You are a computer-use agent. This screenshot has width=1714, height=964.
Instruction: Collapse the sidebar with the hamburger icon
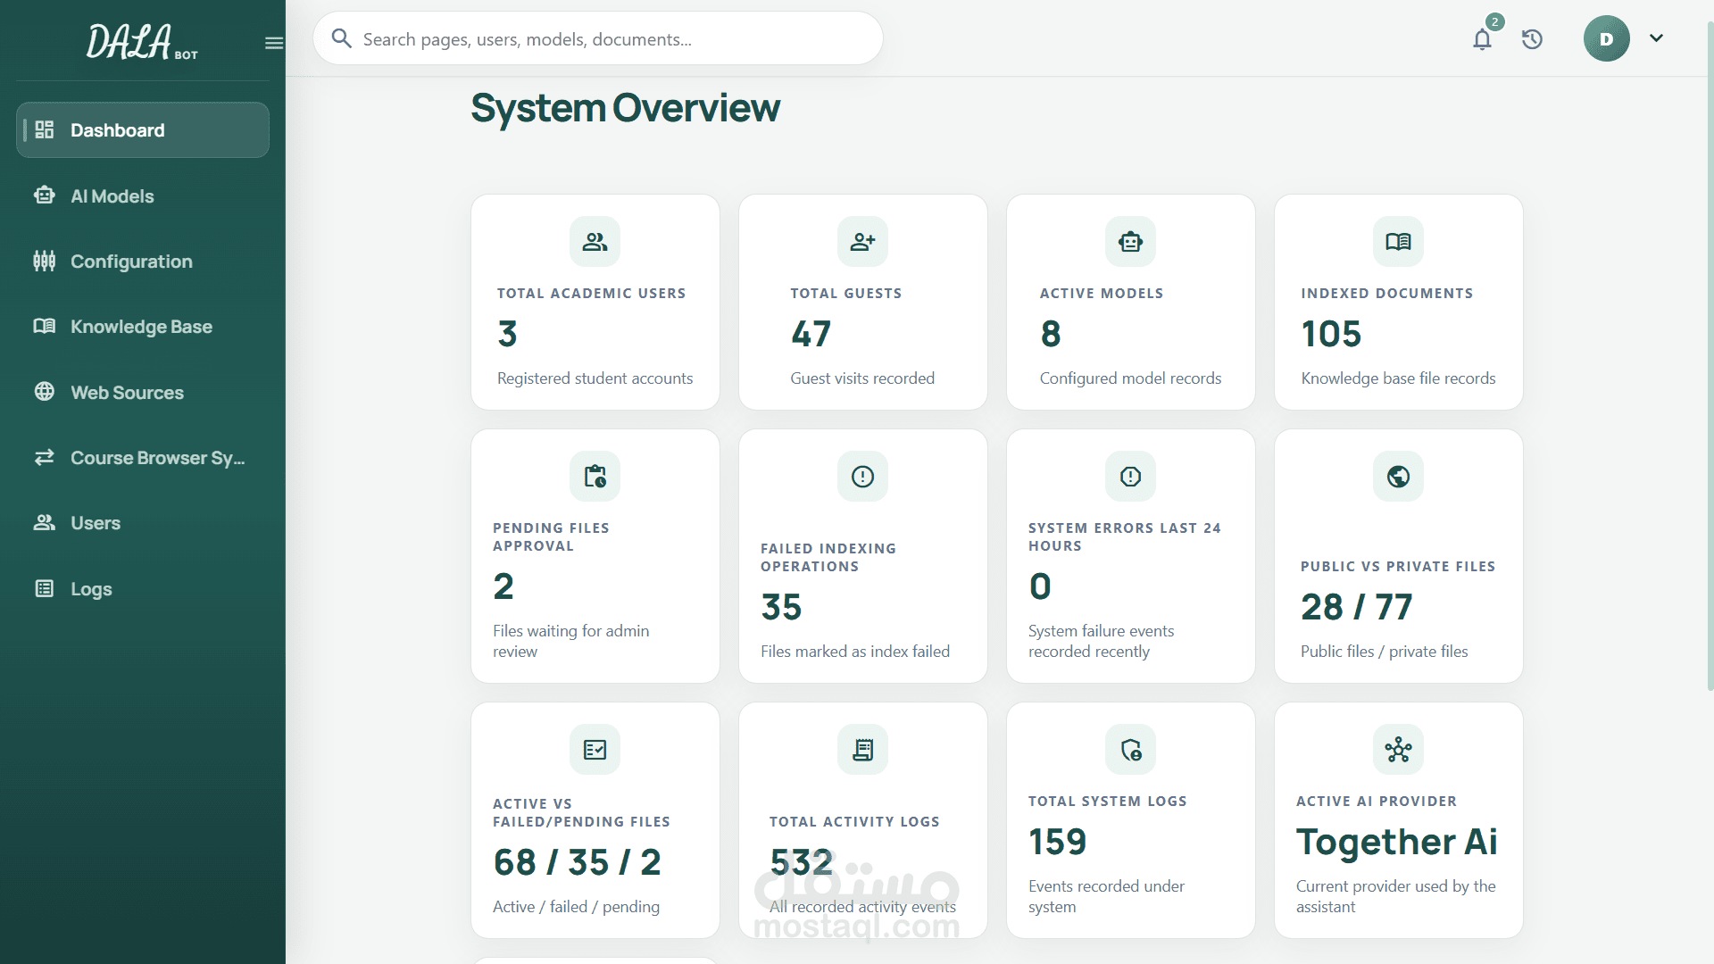[274, 43]
